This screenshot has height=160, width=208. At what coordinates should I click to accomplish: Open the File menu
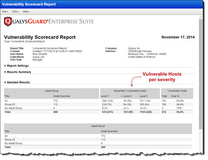[5, 11]
